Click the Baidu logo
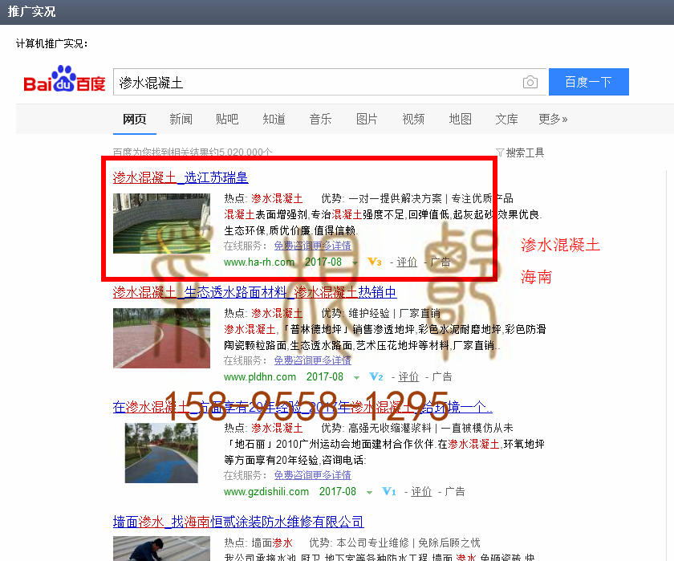674x561 pixels. pos(64,79)
